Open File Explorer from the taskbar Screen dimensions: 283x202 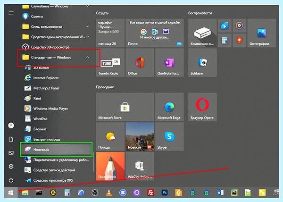(x=25, y=193)
